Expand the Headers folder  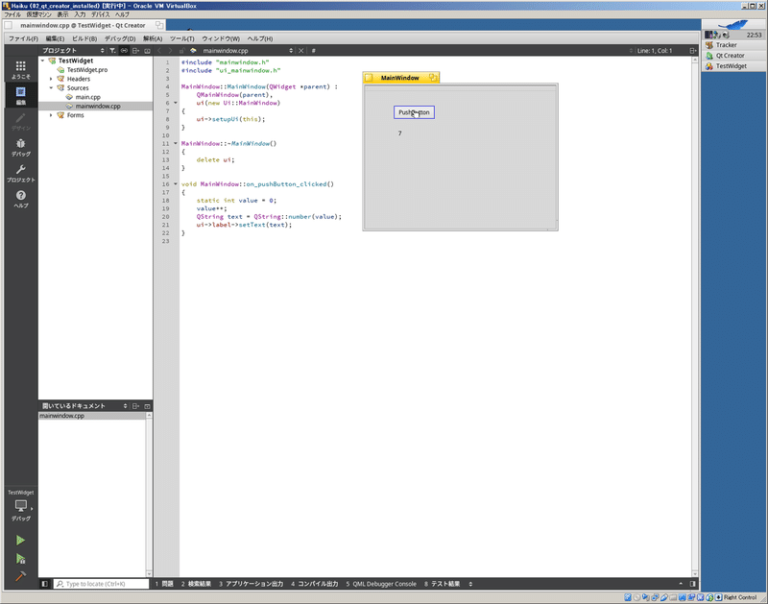(51, 79)
